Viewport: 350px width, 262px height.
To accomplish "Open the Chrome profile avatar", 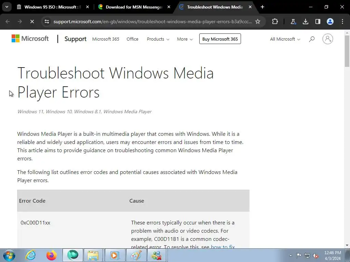I will pyautogui.click(x=330, y=21).
